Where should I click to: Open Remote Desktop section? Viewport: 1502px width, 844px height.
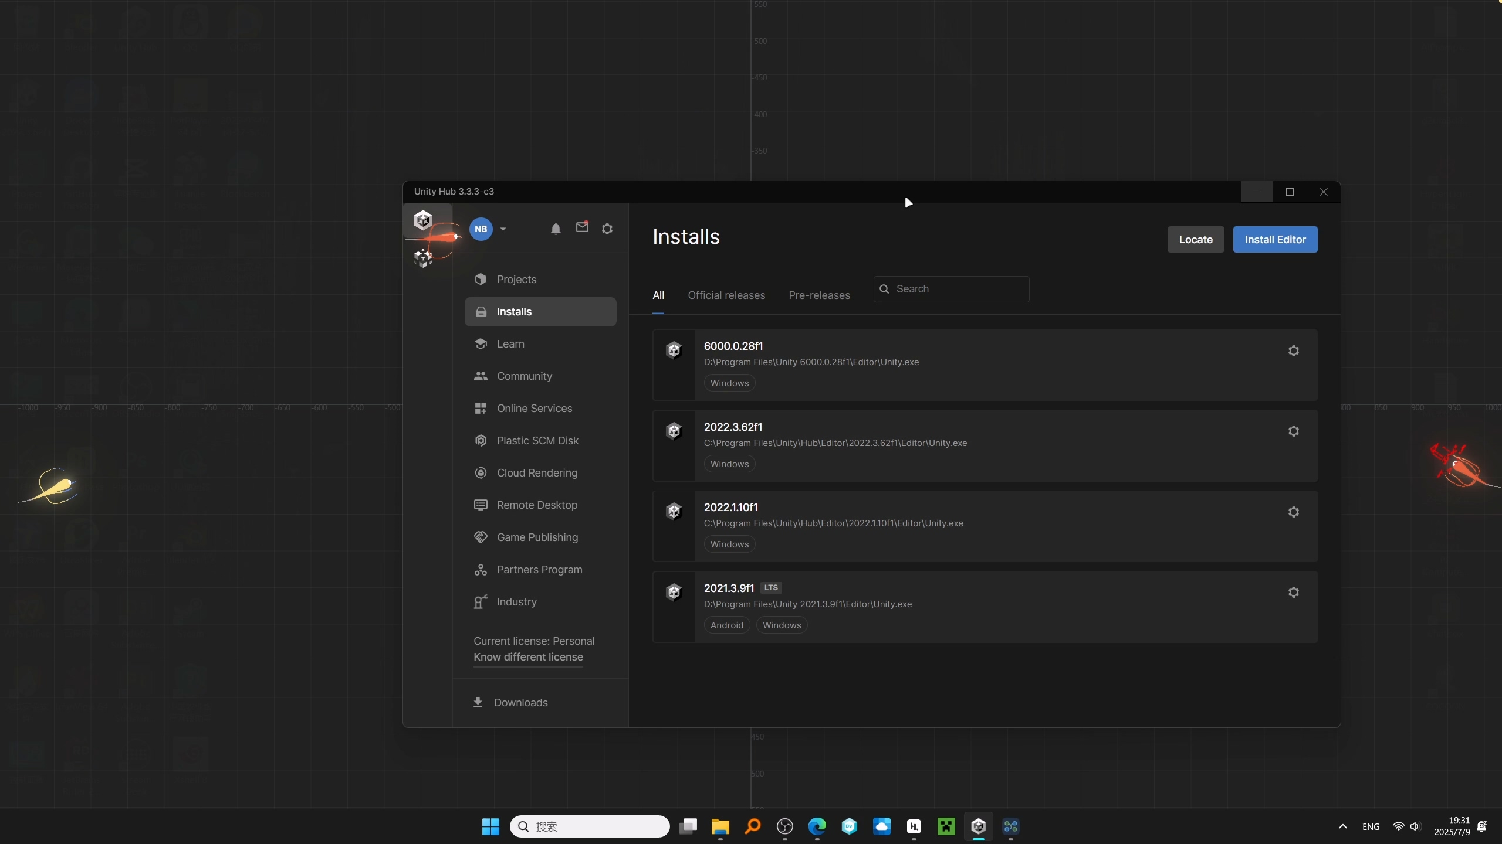540,505
